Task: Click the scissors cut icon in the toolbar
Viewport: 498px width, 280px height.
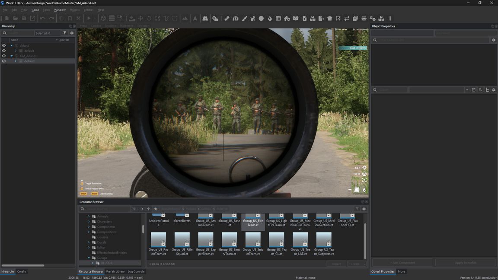Action: click(79, 19)
